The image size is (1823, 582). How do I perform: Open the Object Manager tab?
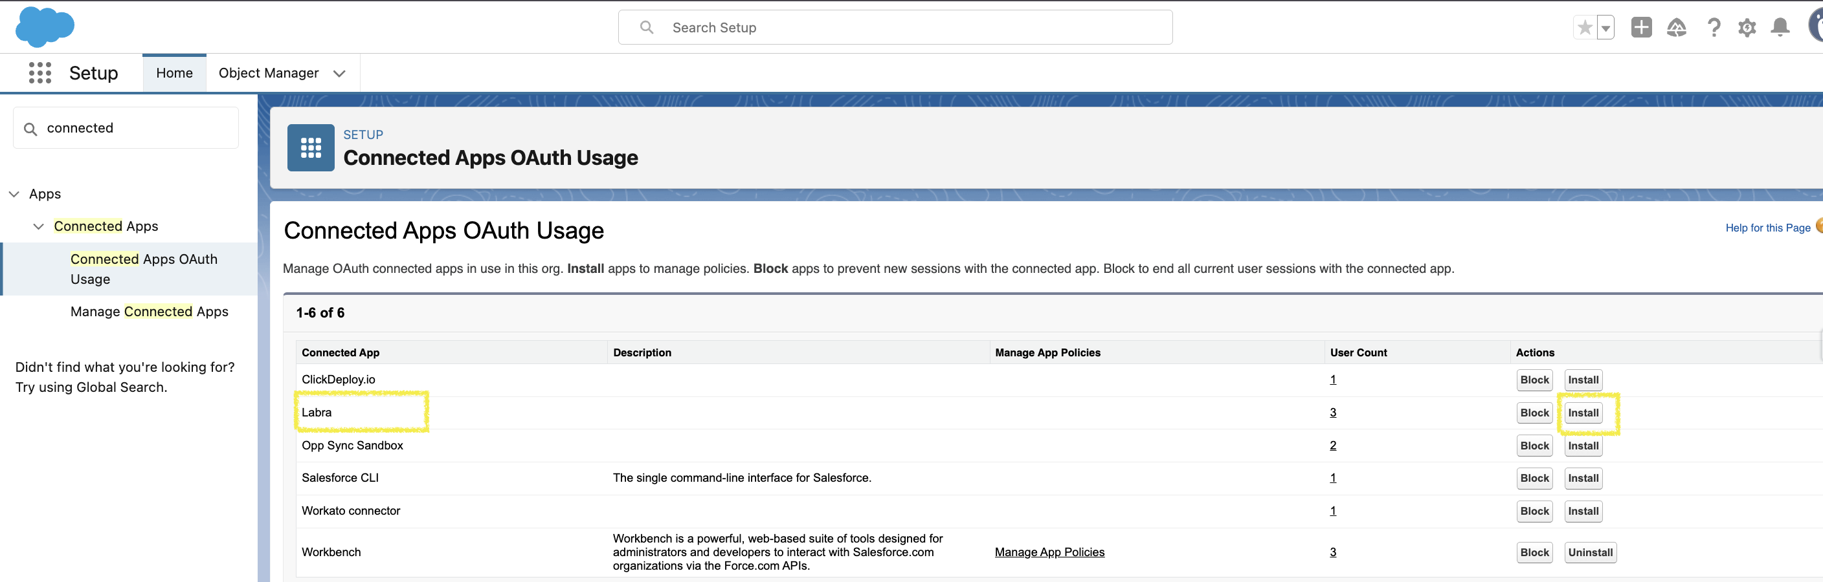(268, 73)
